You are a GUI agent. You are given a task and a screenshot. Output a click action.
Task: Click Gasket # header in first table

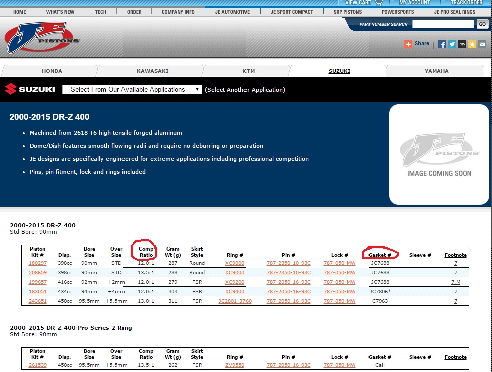[380, 255]
